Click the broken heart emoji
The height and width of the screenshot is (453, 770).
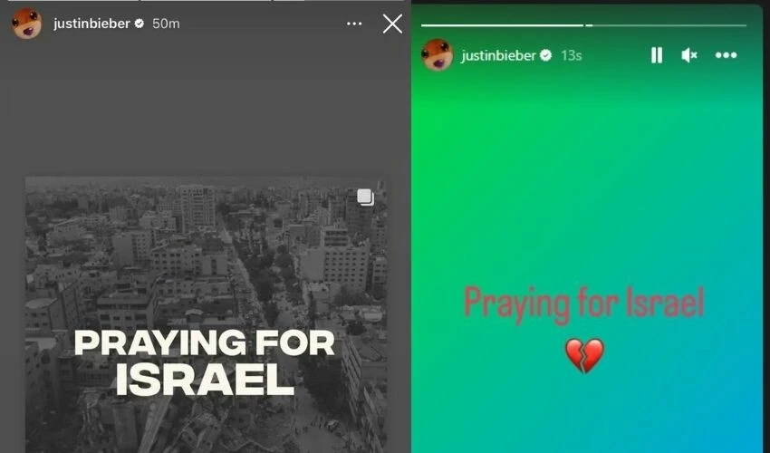(x=584, y=356)
